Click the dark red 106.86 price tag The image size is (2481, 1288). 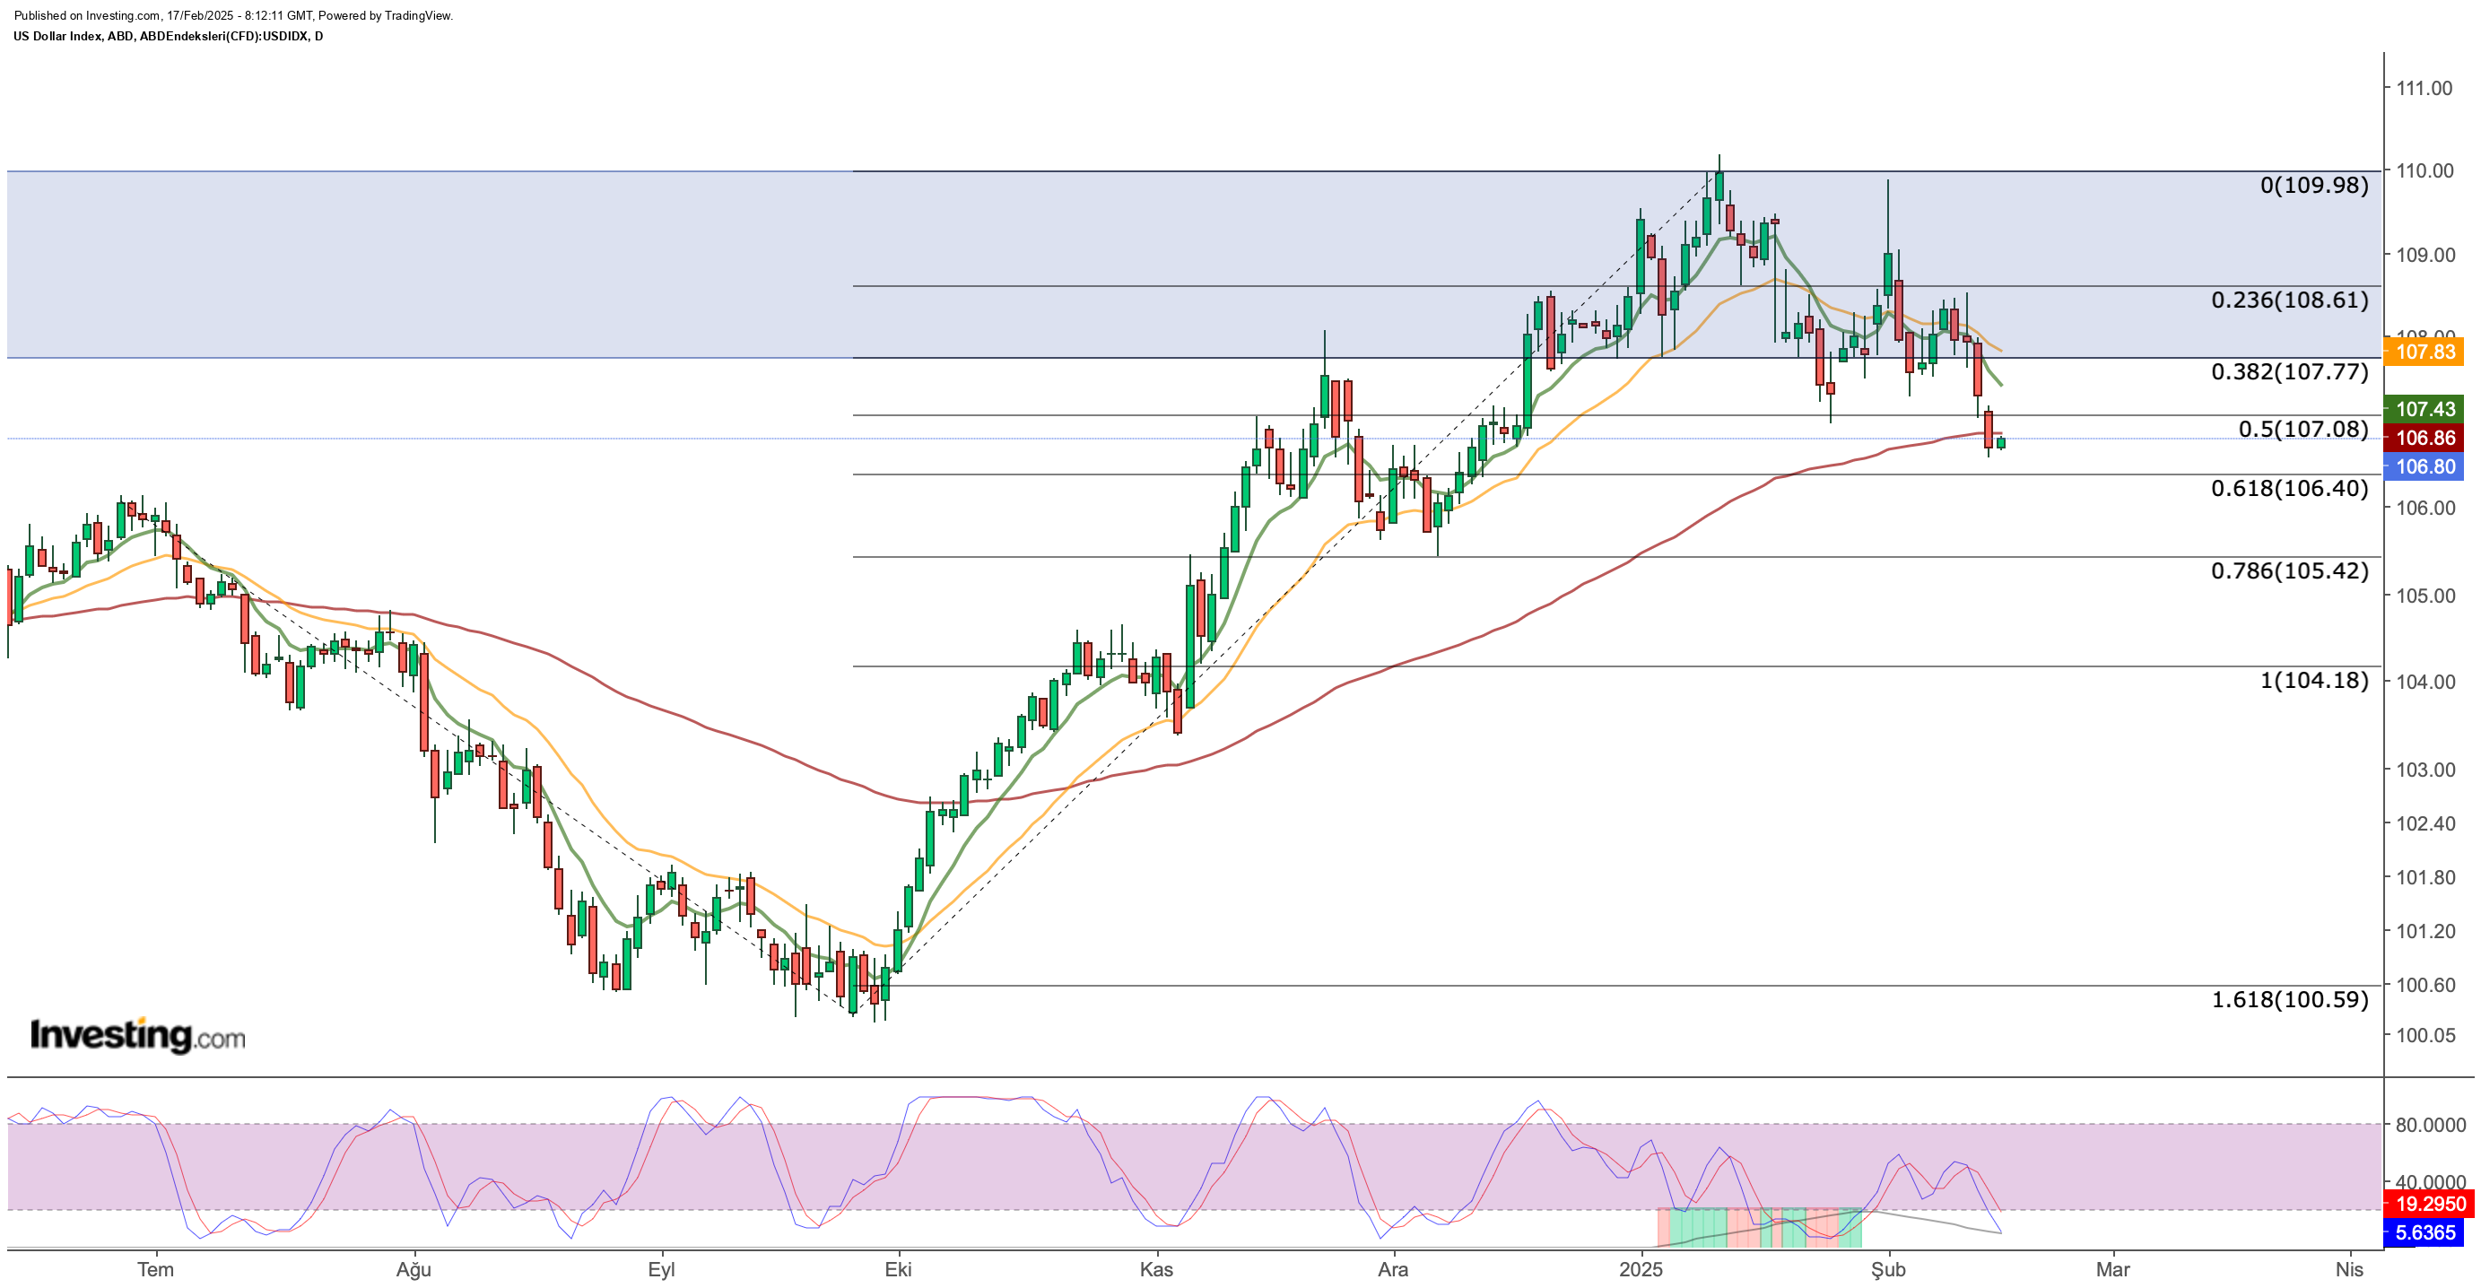point(2424,439)
